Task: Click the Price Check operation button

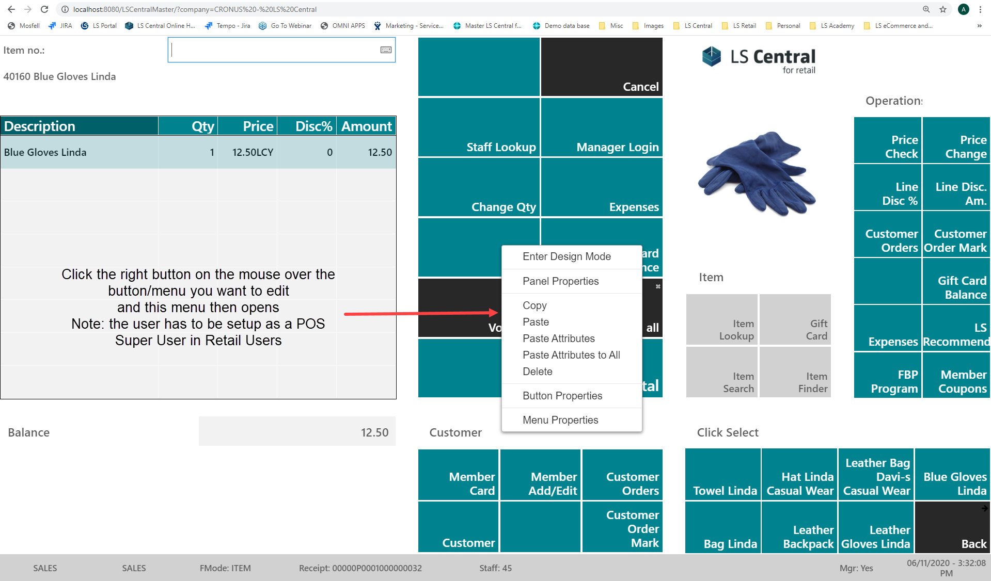Action: [887, 141]
